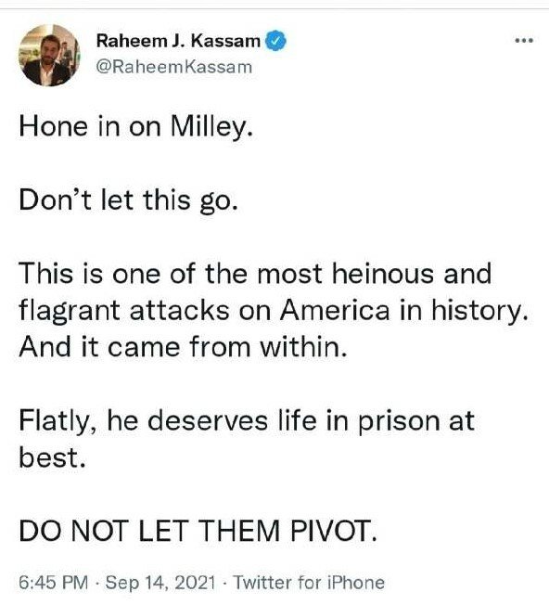This screenshot has height=605, width=549.
Task: Click the word 'prison' in the tweet
Action: point(399,422)
